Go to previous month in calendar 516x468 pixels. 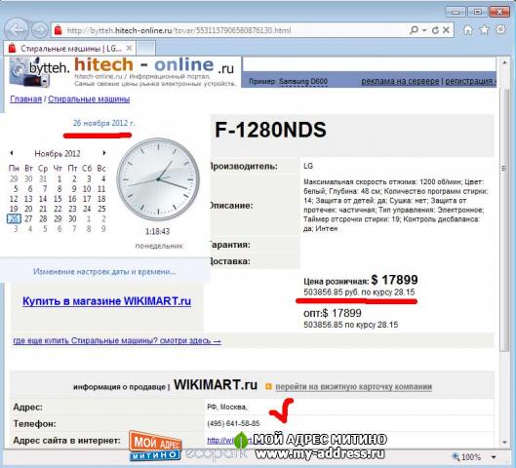point(12,153)
